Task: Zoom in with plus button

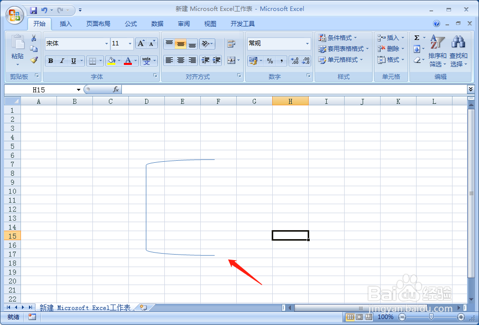Action: click(x=462, y=317)
